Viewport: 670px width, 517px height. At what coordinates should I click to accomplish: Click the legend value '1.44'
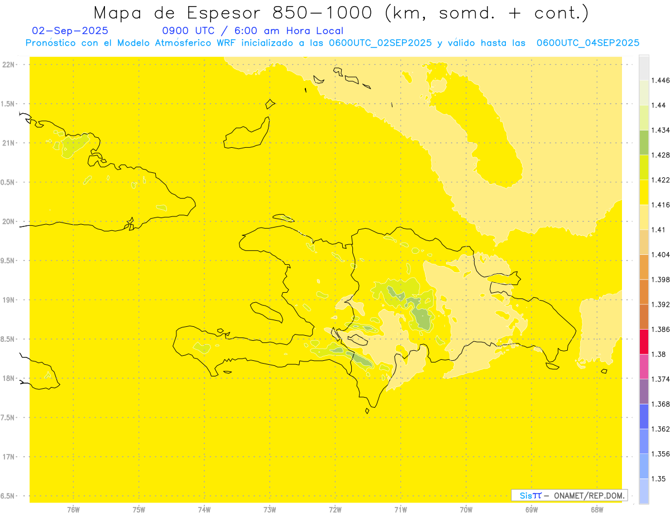(x=658, y=105)
